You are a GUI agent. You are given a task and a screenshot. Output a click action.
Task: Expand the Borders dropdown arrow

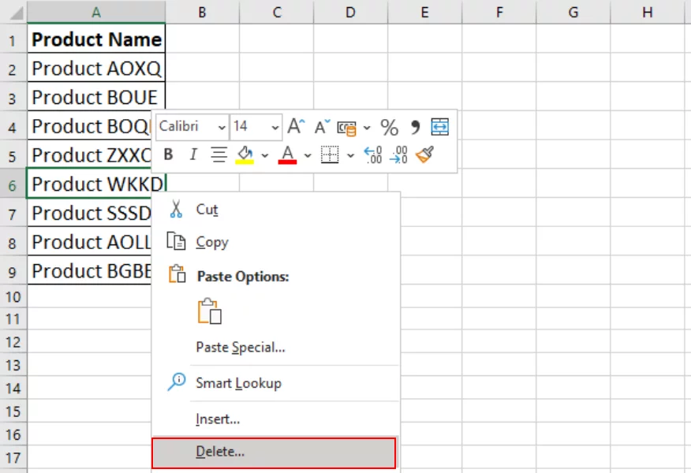(351, 155)
